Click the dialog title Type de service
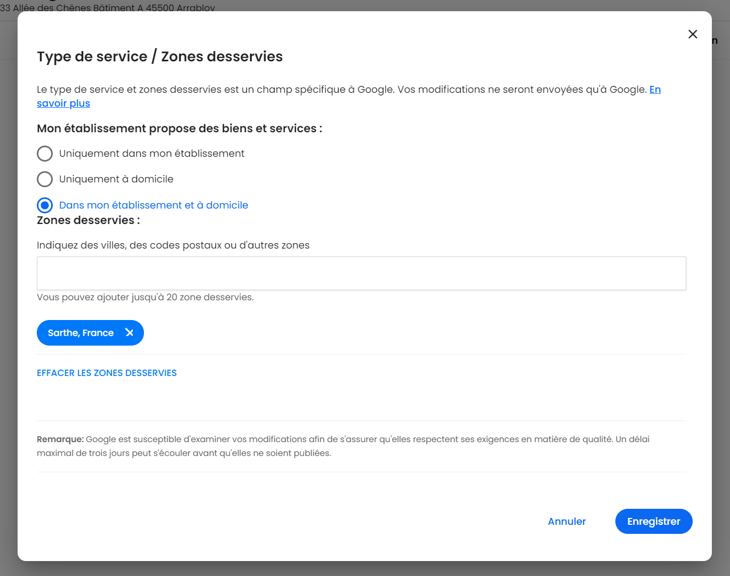The image size is (730, 576). click(159, 57)
